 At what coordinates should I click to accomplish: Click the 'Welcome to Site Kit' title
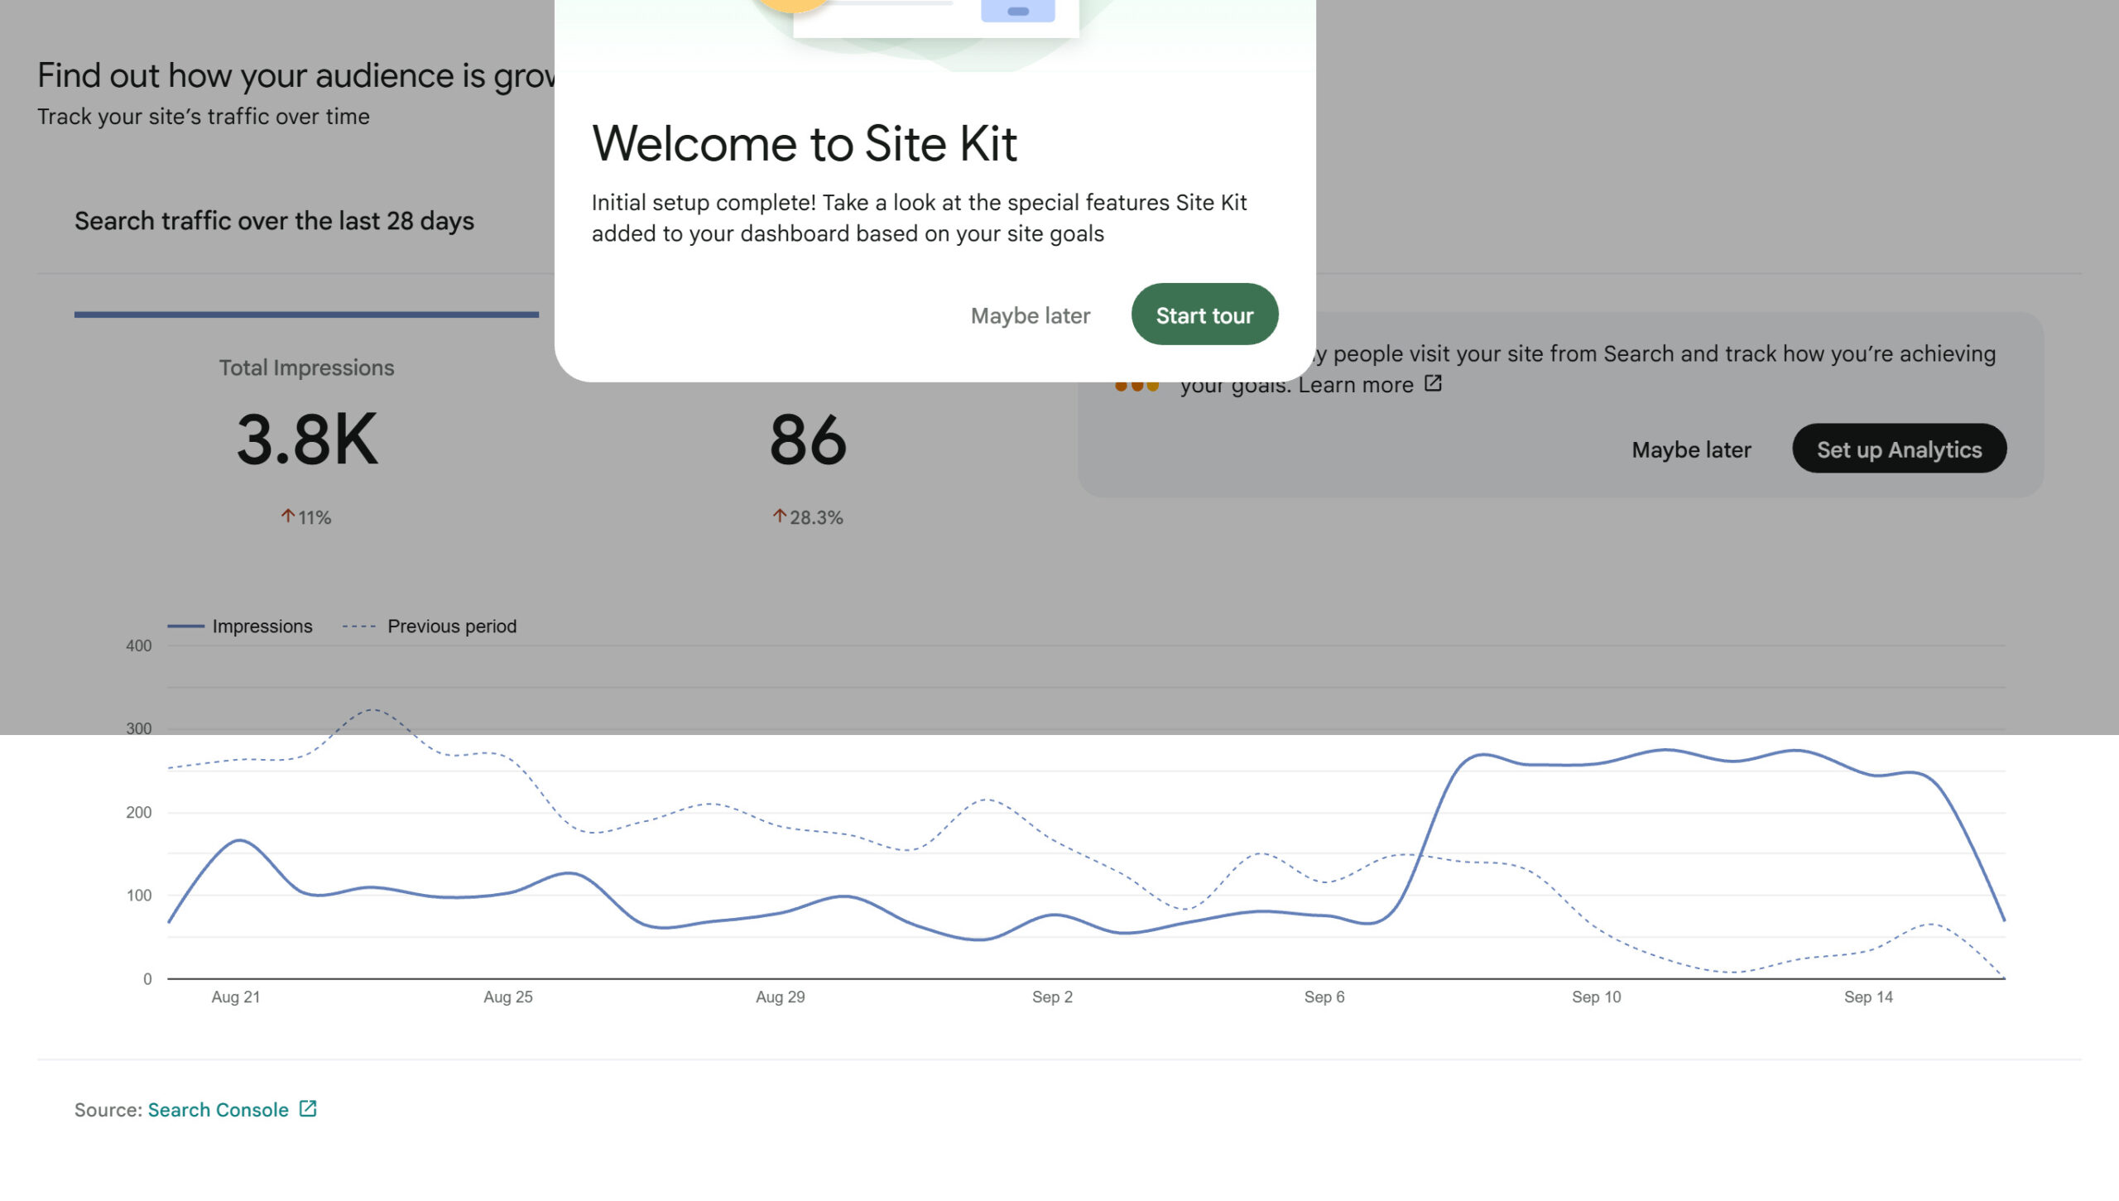pyautogui.click(x=804, y=143)
